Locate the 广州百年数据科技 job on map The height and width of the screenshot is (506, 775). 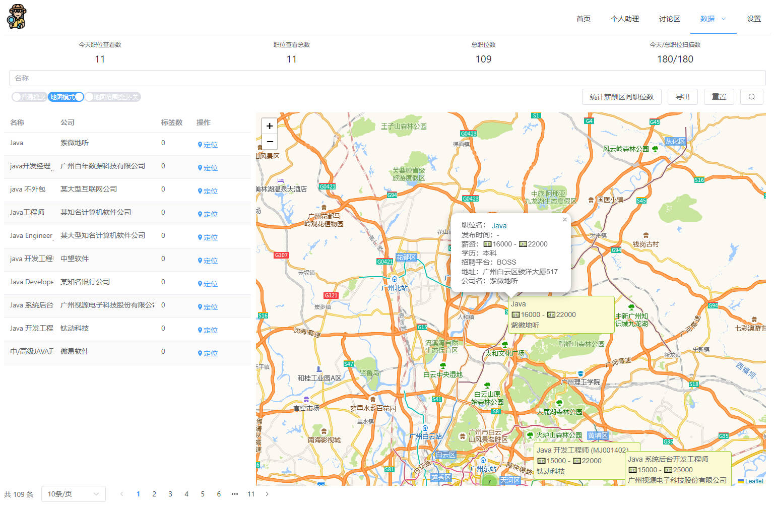[x=208, y=168]
